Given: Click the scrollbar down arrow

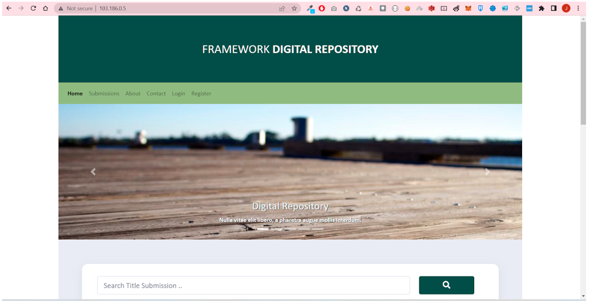Looking at the screenshot, I should (x=583, y=296).
